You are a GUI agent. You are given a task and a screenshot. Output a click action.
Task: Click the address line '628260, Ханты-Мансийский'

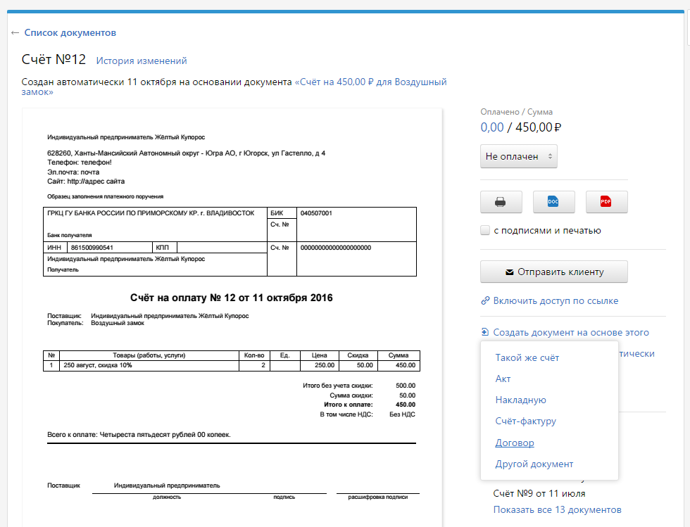click(x=186, y=153)
